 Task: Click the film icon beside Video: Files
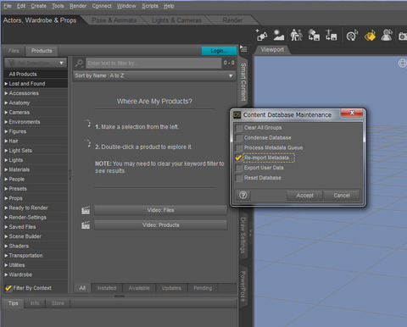(86, 210)
